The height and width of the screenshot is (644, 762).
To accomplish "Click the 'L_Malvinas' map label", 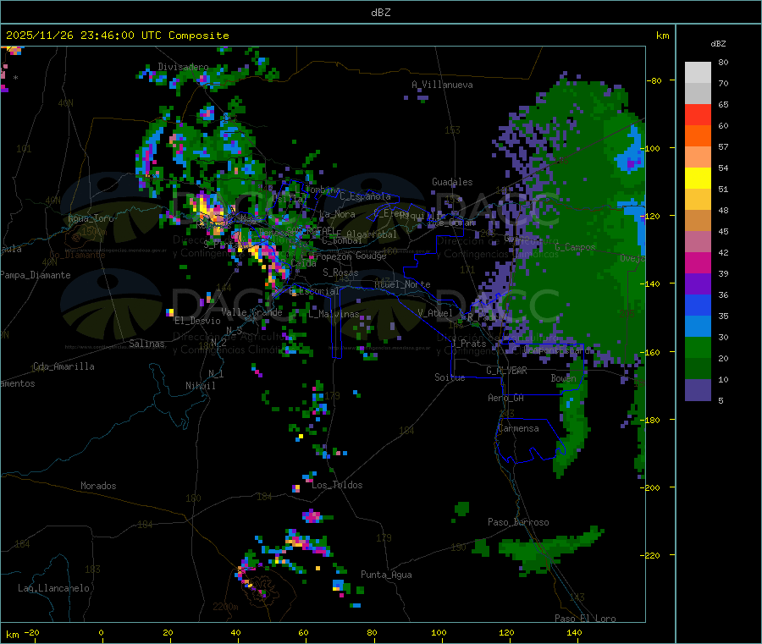I will 334,314.
